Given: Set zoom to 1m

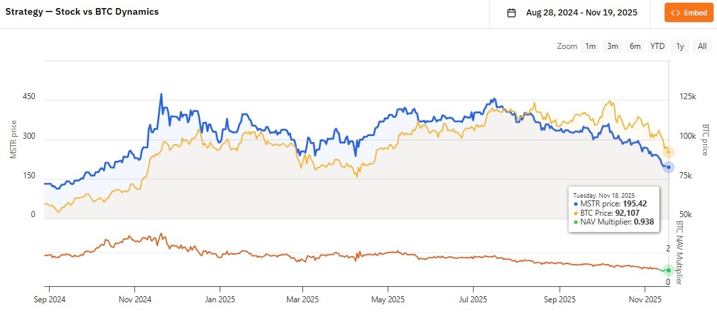Looking at the screenshot, I should (591, 46).
